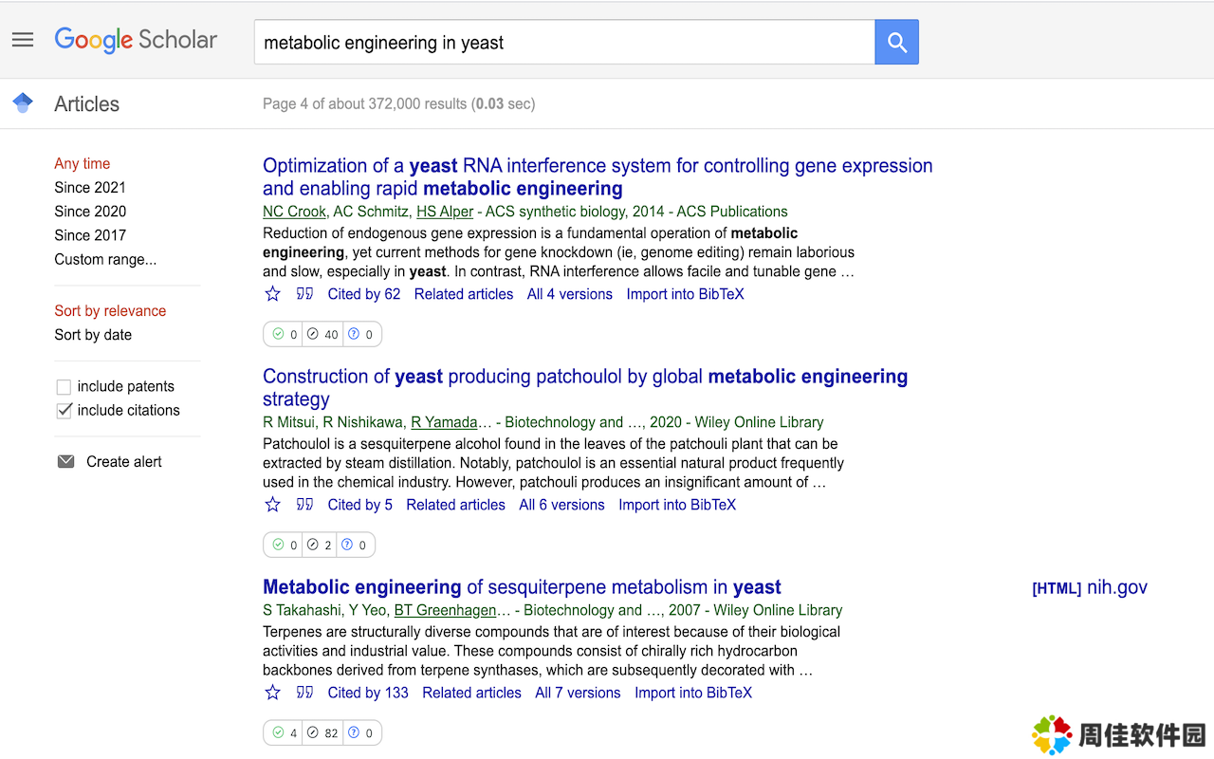Select the Since 2021 time filter

tap(90, 188)
